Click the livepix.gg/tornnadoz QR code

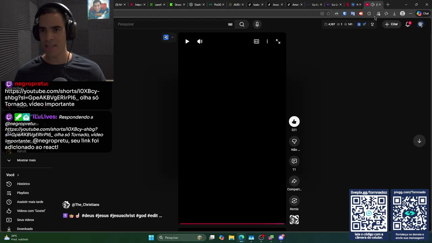pyautogui.click(x=369, y=213)
